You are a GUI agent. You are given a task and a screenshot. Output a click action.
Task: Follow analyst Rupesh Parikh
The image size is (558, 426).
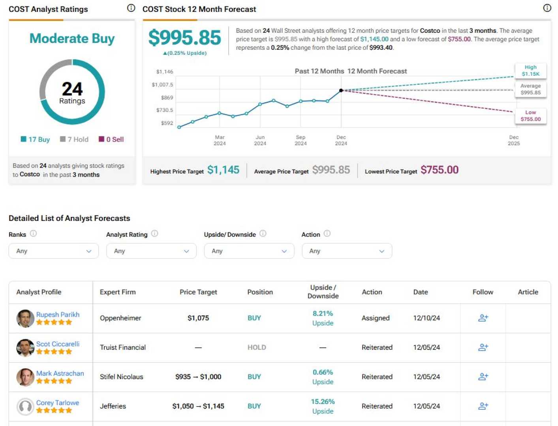click(483, 318)
